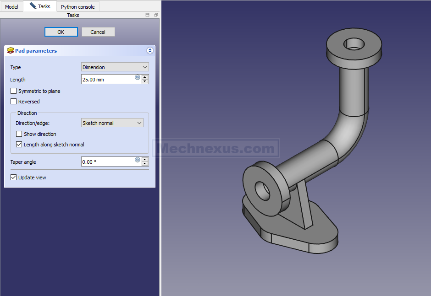The height and width of the screenshot is (296, 431).
Task: Switch to the Tasks tab
Action: tap(40, 6)
